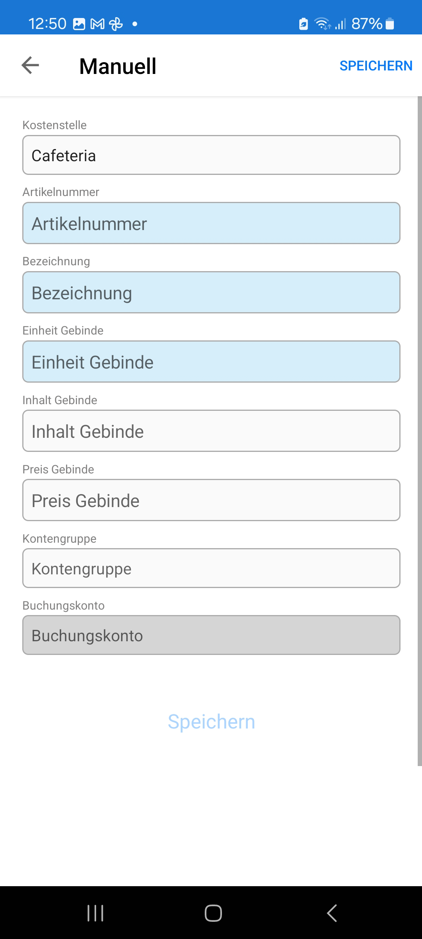422x939 pixels.
Task: Tap the pinwheel notification icon
Action: (116, 24)
